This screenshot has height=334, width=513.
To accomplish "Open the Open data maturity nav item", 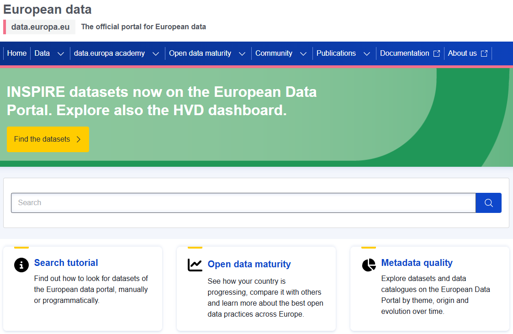I will click(x=200, y=53).
